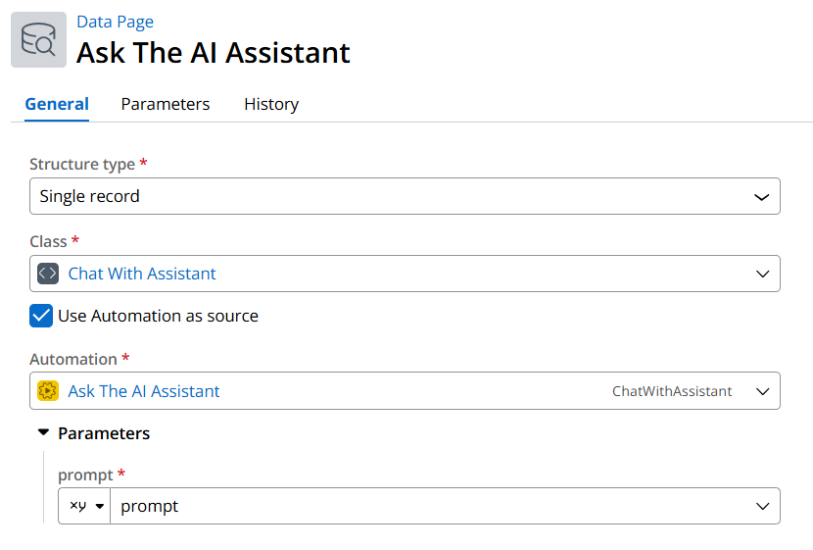Click the Chat With Assistant class icon
This screenshot has height=550, width=813.
(x=48, y=274)
